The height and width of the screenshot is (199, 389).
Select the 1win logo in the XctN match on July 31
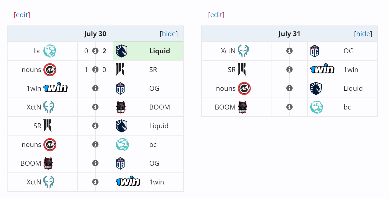(322, 70)
